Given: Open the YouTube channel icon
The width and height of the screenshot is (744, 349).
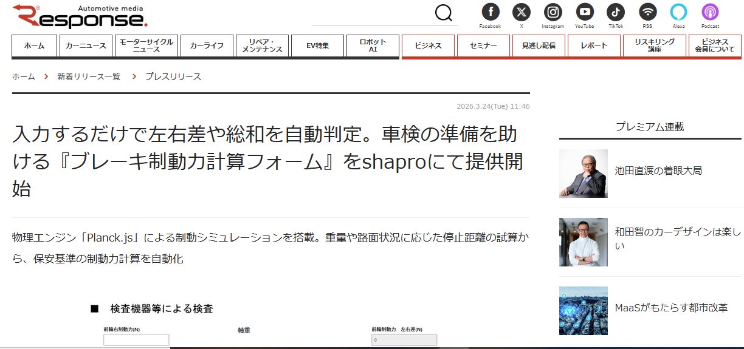Looking at the screenshot, I should tap(584, 12).
